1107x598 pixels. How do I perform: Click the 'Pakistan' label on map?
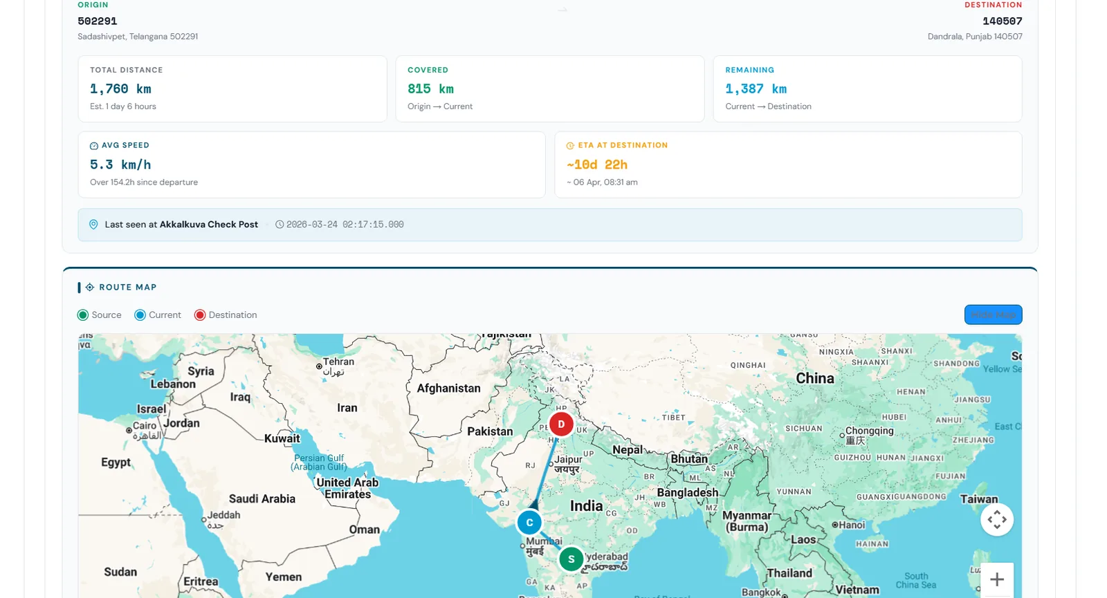click(490, 431)
